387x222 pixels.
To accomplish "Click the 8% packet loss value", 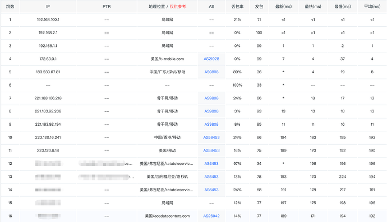I will pyautogui.click(x=237, y=124).
